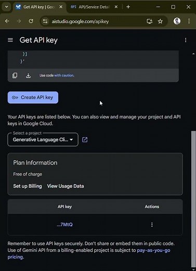Image resolution: width=196 pixels, height=271 pixels.
Task: Minimize the browser window
Action: [158, 7]
